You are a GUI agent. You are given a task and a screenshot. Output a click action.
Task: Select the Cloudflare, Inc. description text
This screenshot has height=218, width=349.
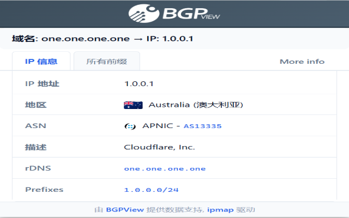159,147
